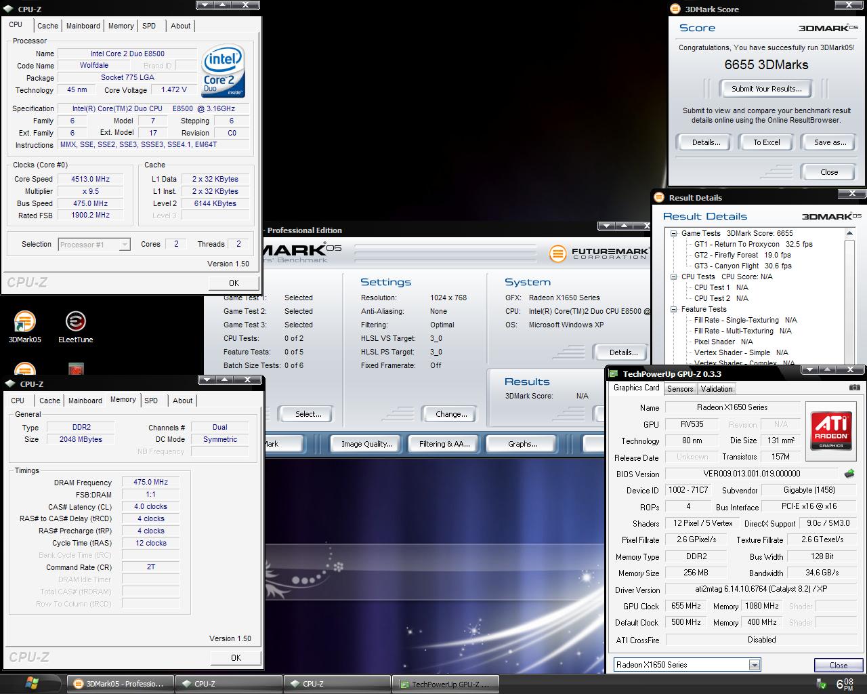
Task: Click the Core Speed 4513.0 MHz field
Action: (x=90, y=179)
